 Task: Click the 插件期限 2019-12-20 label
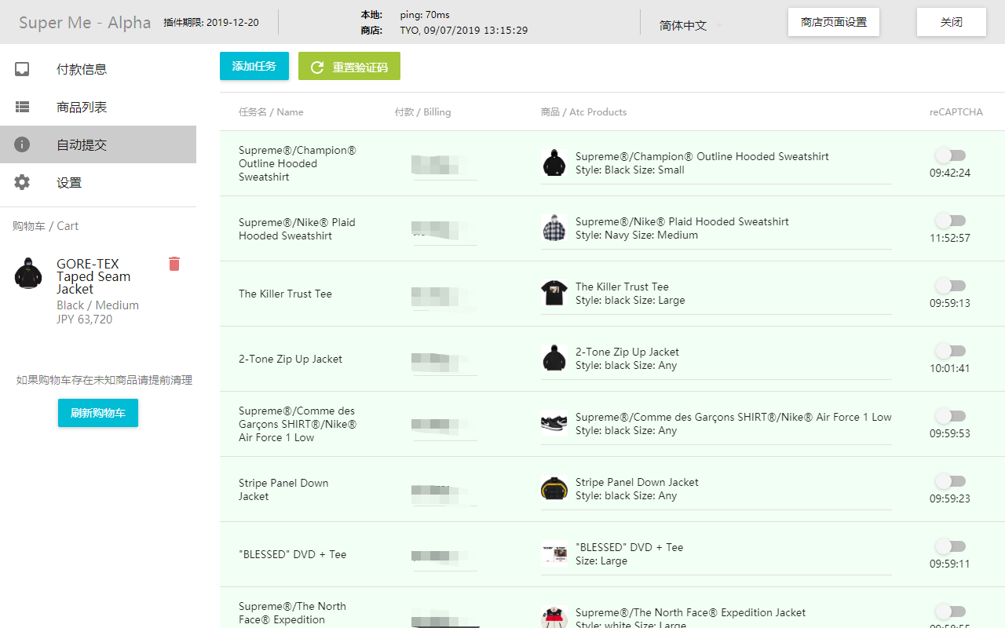(211, 22)
